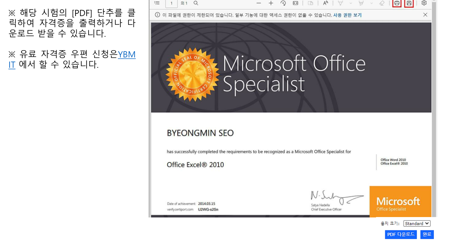Click the Office Word 2010 side text
Image resolution: width=455 pixels, height=245 pixels.
tap(393, 160)
